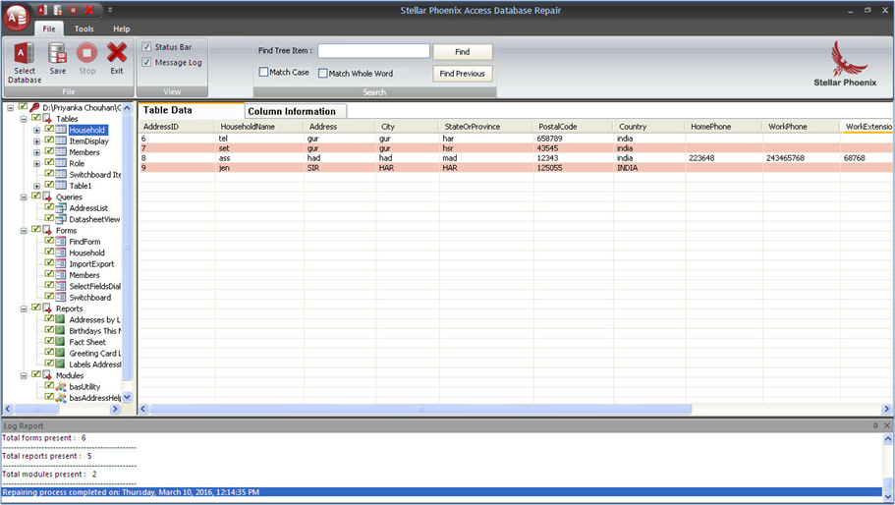Click the red Exit icon
895x505 pixels.
point(117,52)
